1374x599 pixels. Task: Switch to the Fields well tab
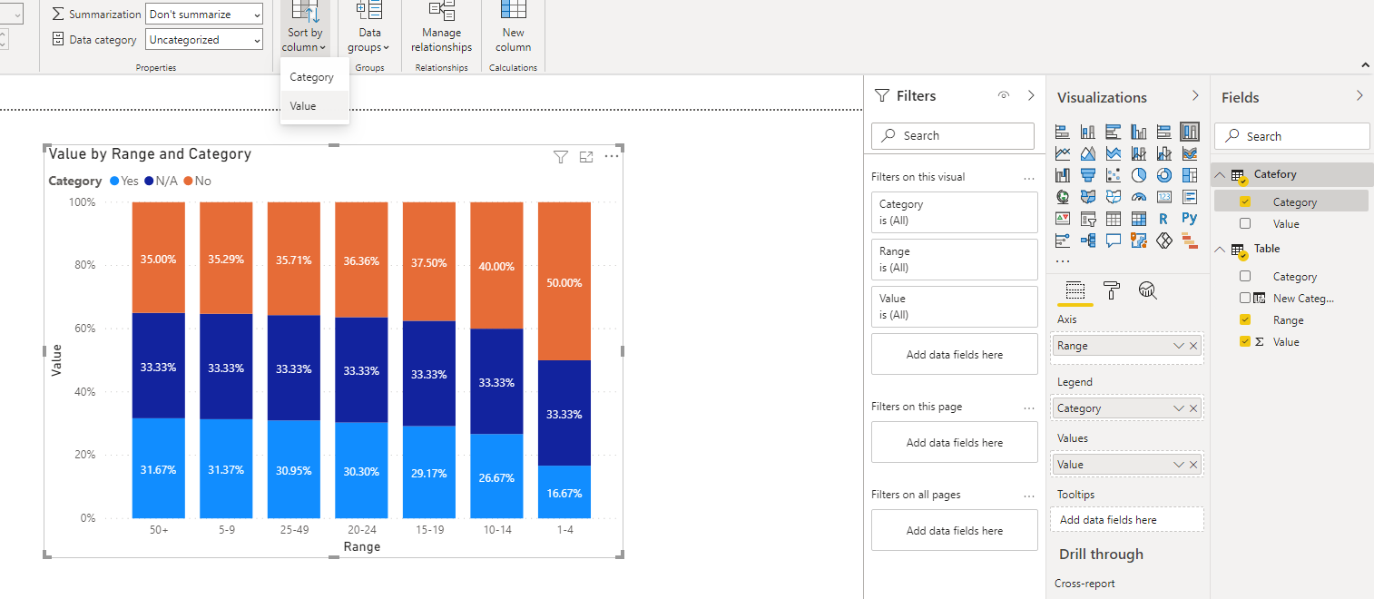pyautogui.click(x=1075, y=290)
